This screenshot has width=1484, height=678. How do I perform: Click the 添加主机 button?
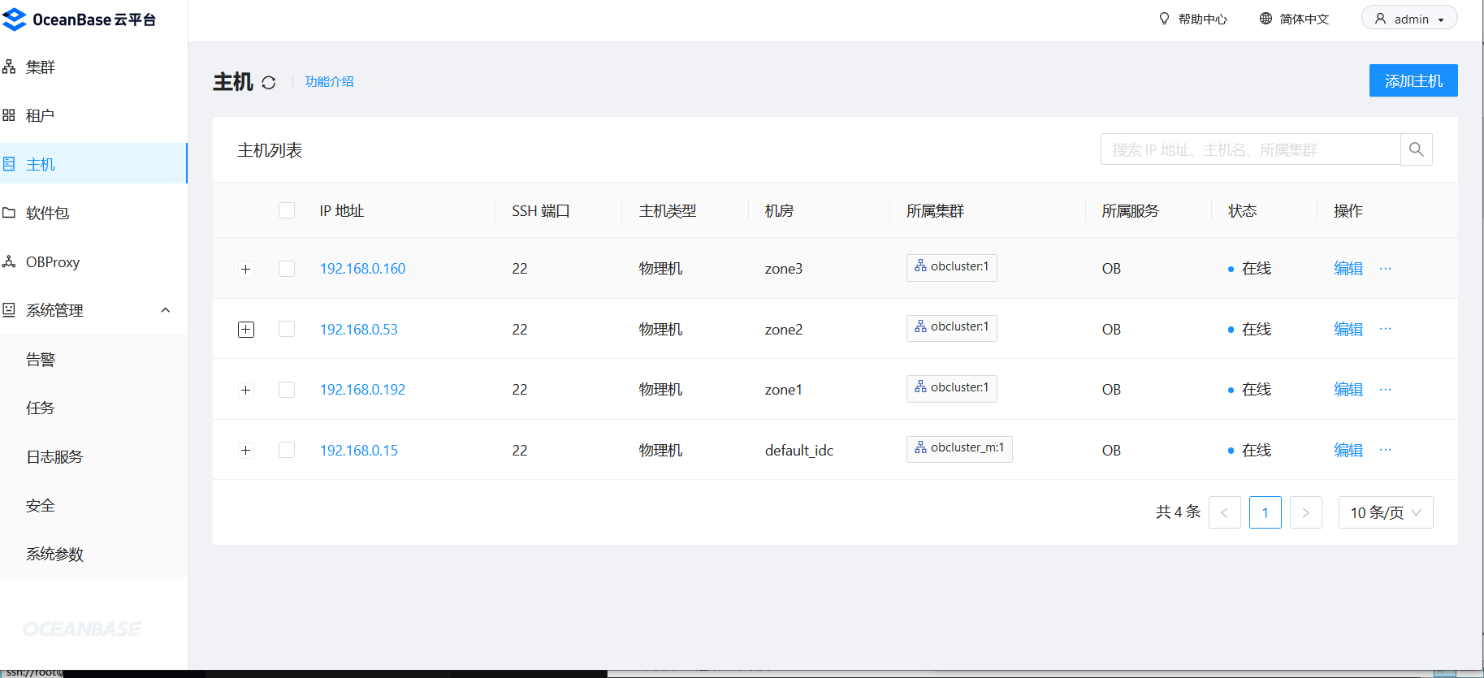[1413, 81]
